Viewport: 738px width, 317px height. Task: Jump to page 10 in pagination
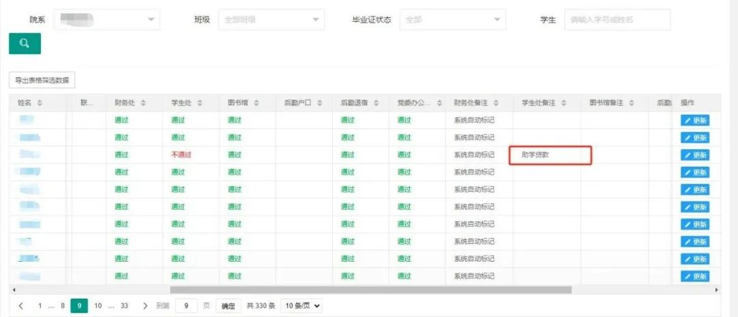tap(98, 306)
